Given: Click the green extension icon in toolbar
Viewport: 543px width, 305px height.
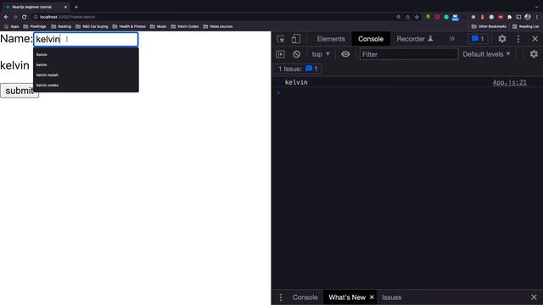Looking at the screenshot, I should 446,17.
